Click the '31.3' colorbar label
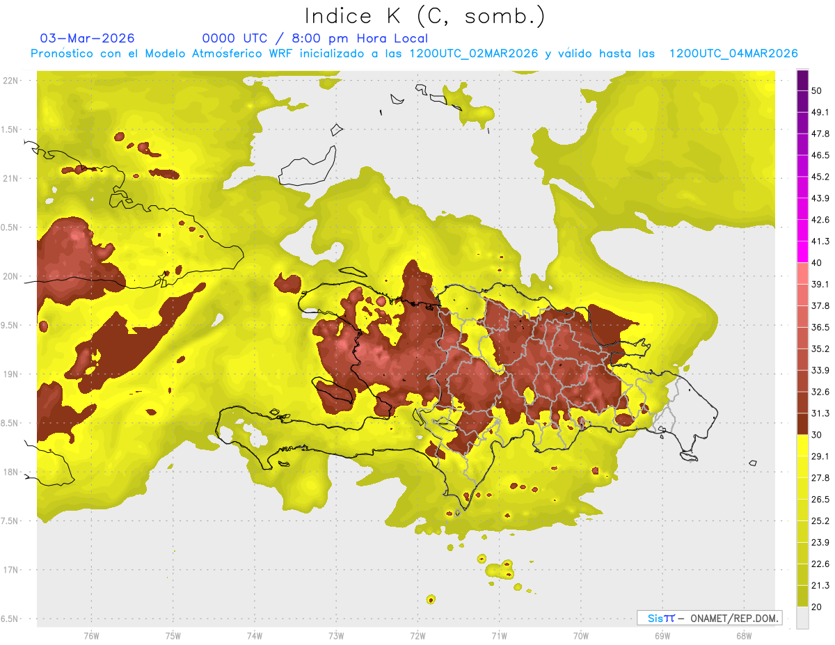Screen dimensions: 835x645 (820, 413)
